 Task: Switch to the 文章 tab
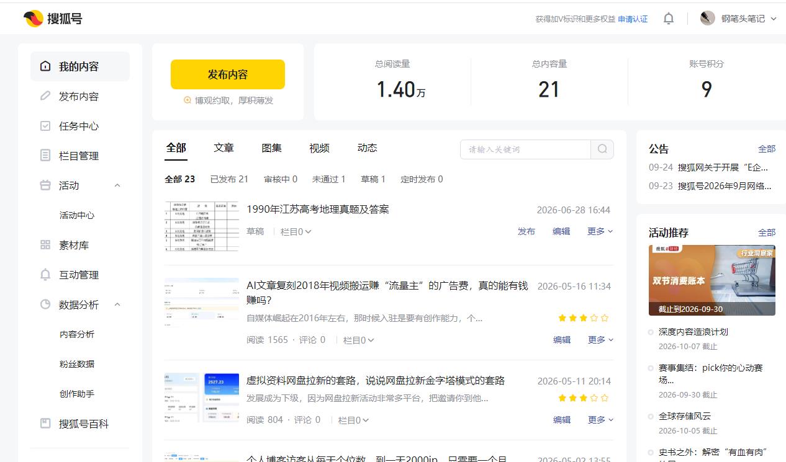224,148
